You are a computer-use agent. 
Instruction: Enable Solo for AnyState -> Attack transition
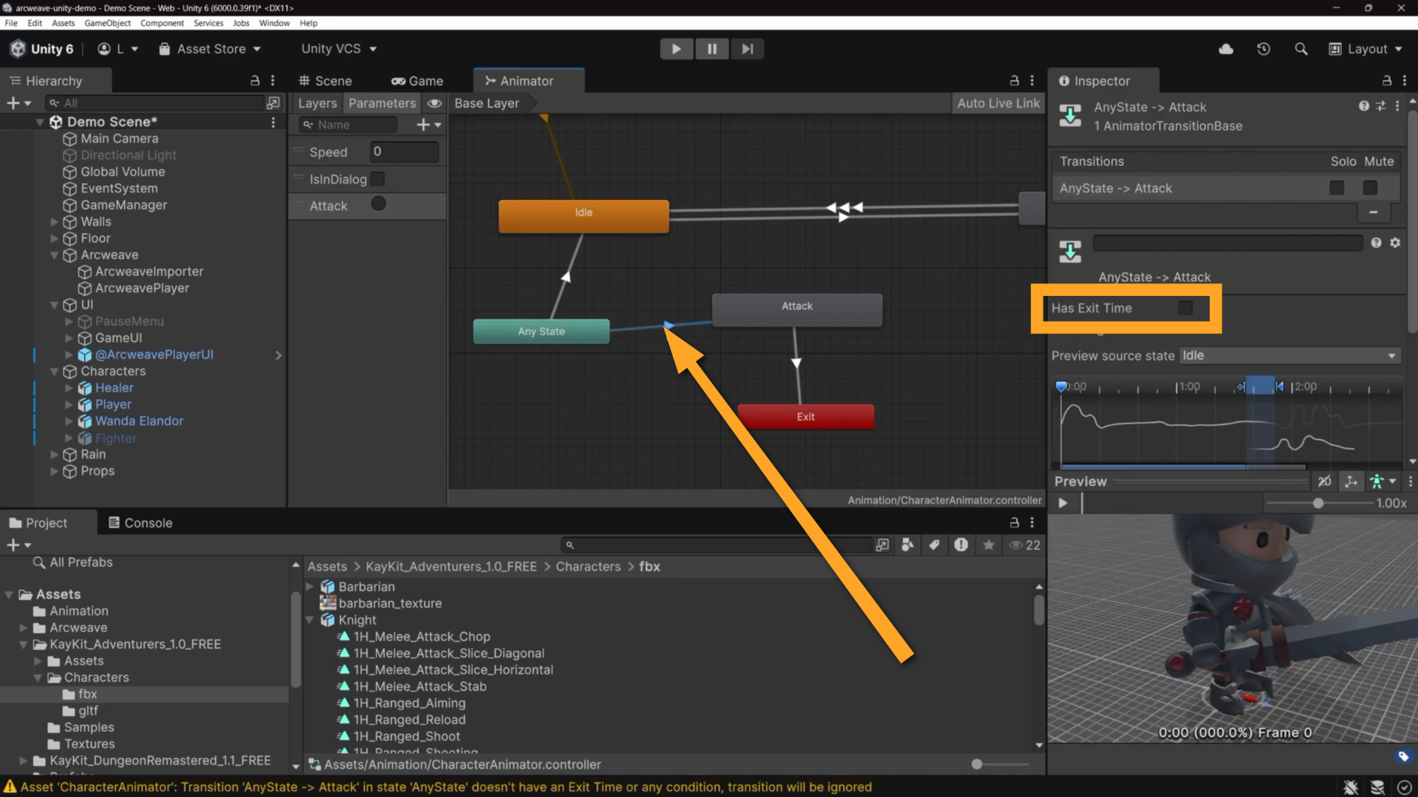point(1337,188)
